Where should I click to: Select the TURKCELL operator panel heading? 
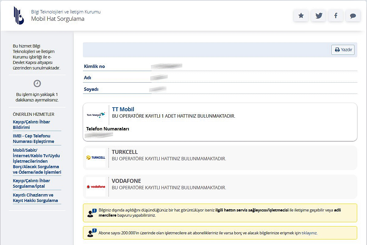point(125,152)
